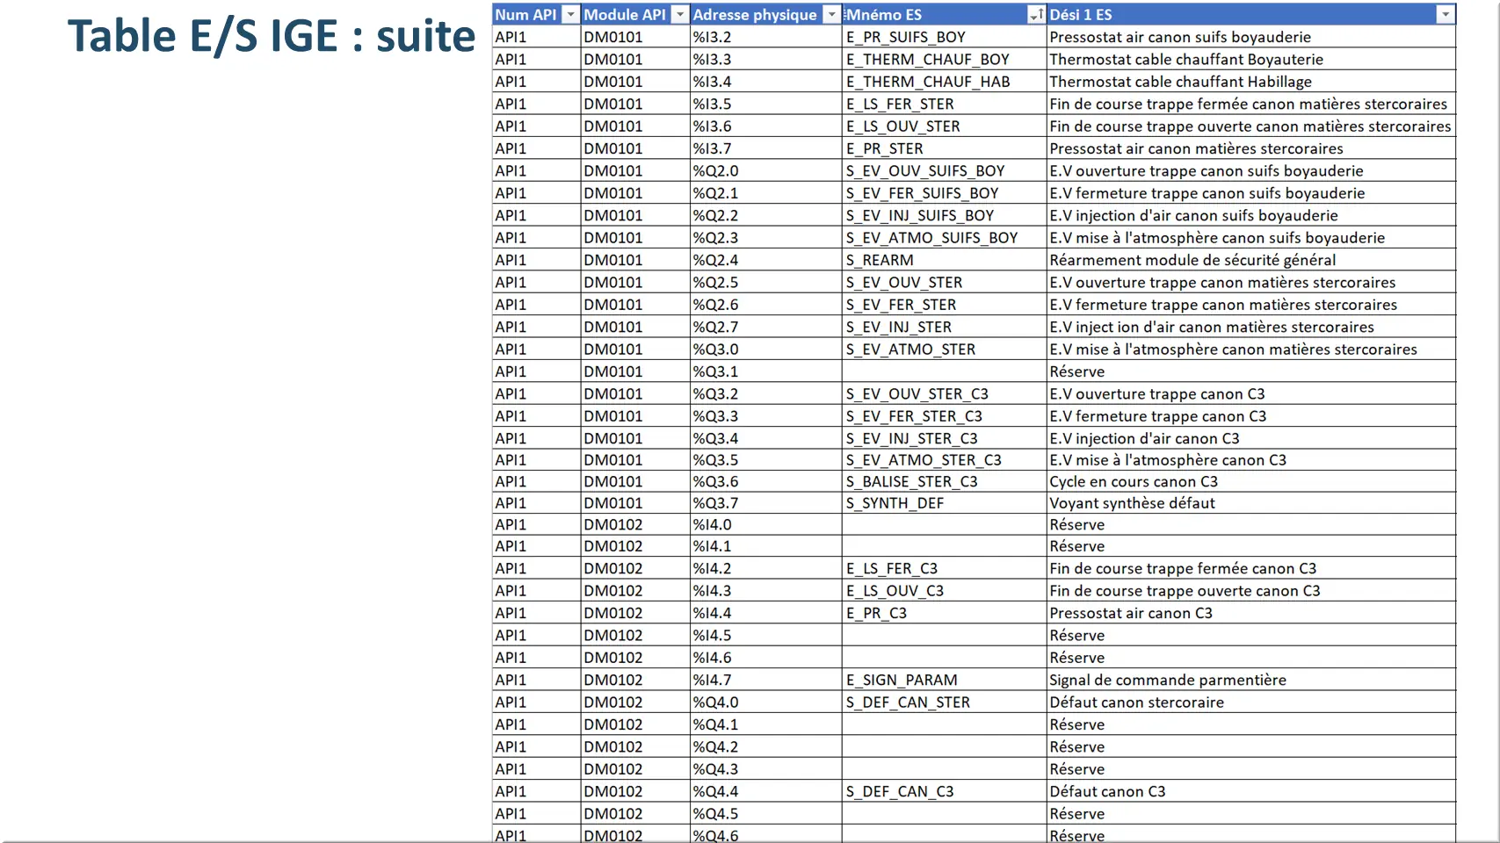Viewport: 1500px width, 843px height.
Task: Select cell E_THERM_CHAUF_BOY
Action: (x=944, y=59)
